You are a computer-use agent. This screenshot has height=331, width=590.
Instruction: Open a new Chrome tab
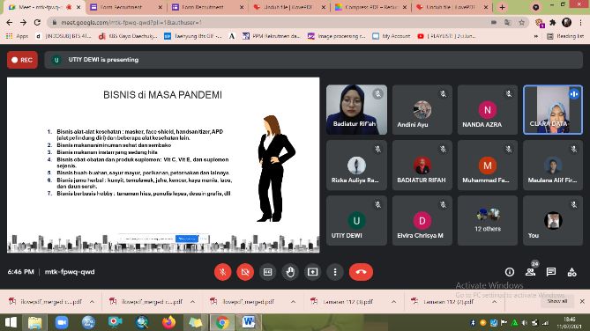pyautogui.click(x=502, y=7)
